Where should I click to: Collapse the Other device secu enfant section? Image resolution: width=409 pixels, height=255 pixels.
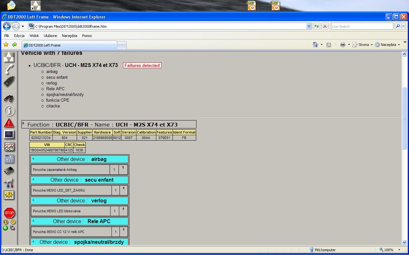[33, 180]
